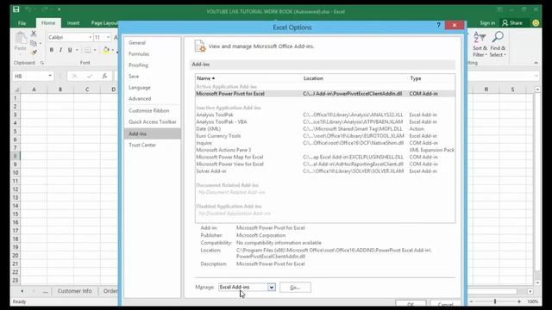Expand the formula bar on the right
The height and width of the screenshot is (310, 552).
click(x=536, y=76)
